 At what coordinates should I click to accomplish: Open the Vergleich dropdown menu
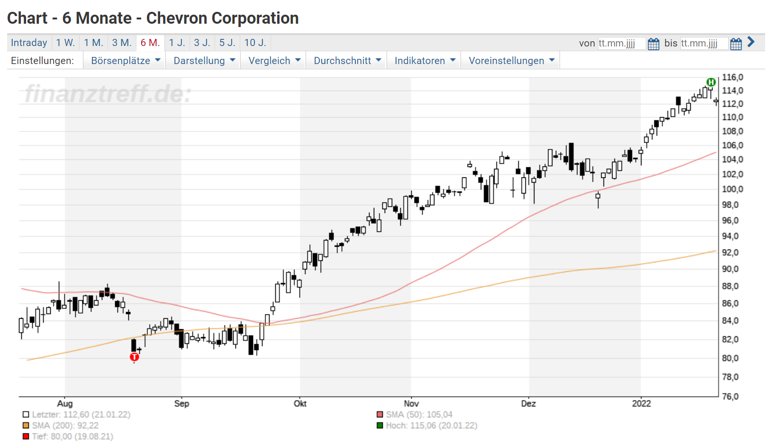[x=274, y=60]
